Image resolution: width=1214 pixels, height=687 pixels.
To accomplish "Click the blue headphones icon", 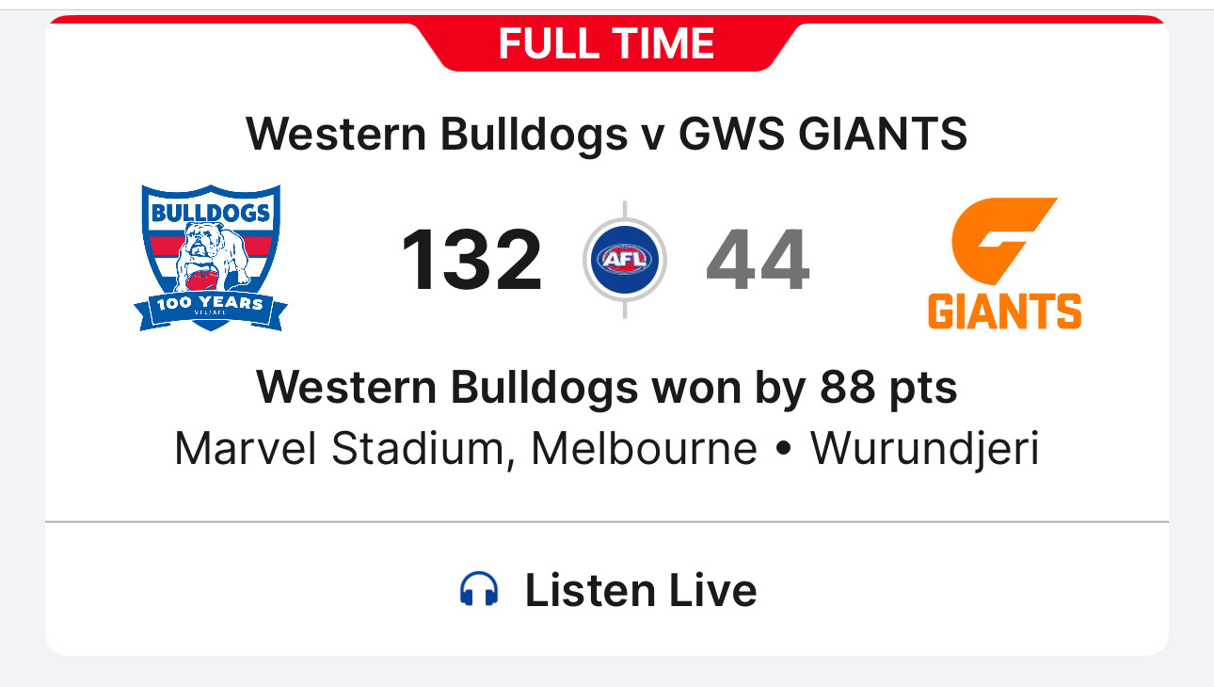I will coord(479,590).
